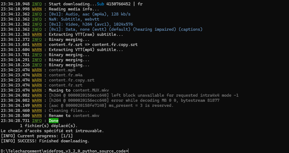Click the command prompt at the bottom
Viewport: 289px width, 153px height.
click(x=64, y=151)
